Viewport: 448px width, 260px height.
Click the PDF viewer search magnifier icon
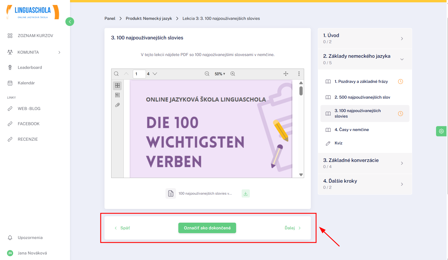click(116, 74)
